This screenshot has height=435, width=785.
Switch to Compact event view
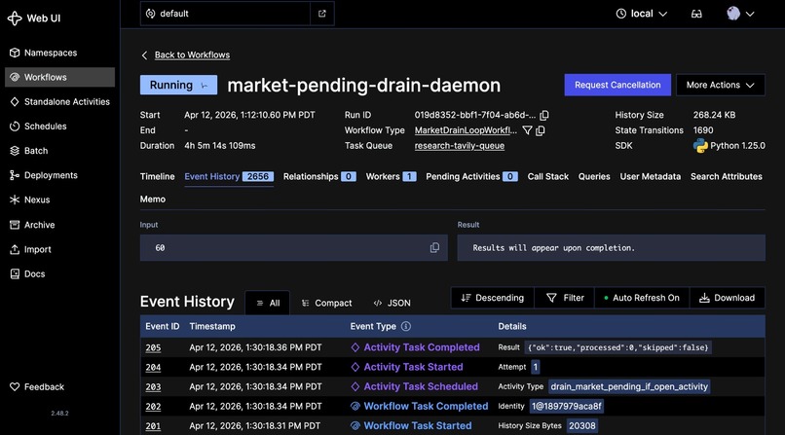click(x=326, y=303)
